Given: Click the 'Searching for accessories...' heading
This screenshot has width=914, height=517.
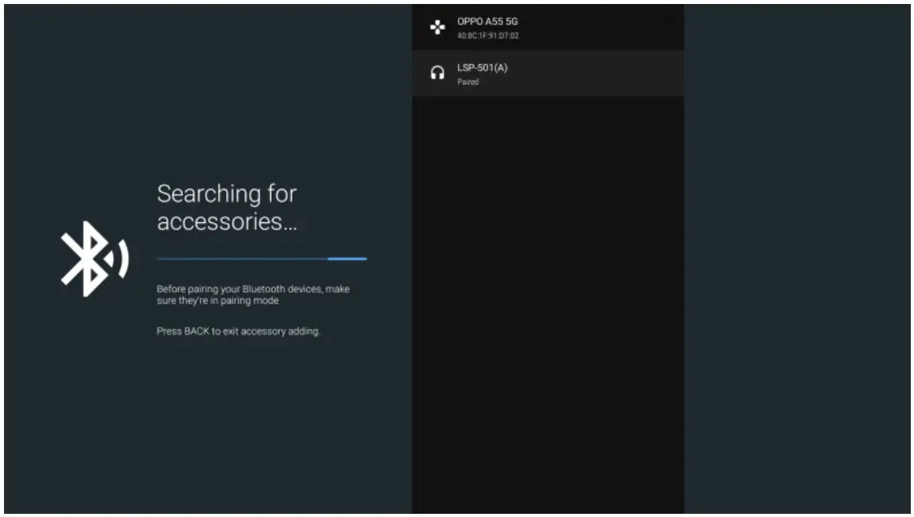Looking at the screenshot, I should pos(227,208).
